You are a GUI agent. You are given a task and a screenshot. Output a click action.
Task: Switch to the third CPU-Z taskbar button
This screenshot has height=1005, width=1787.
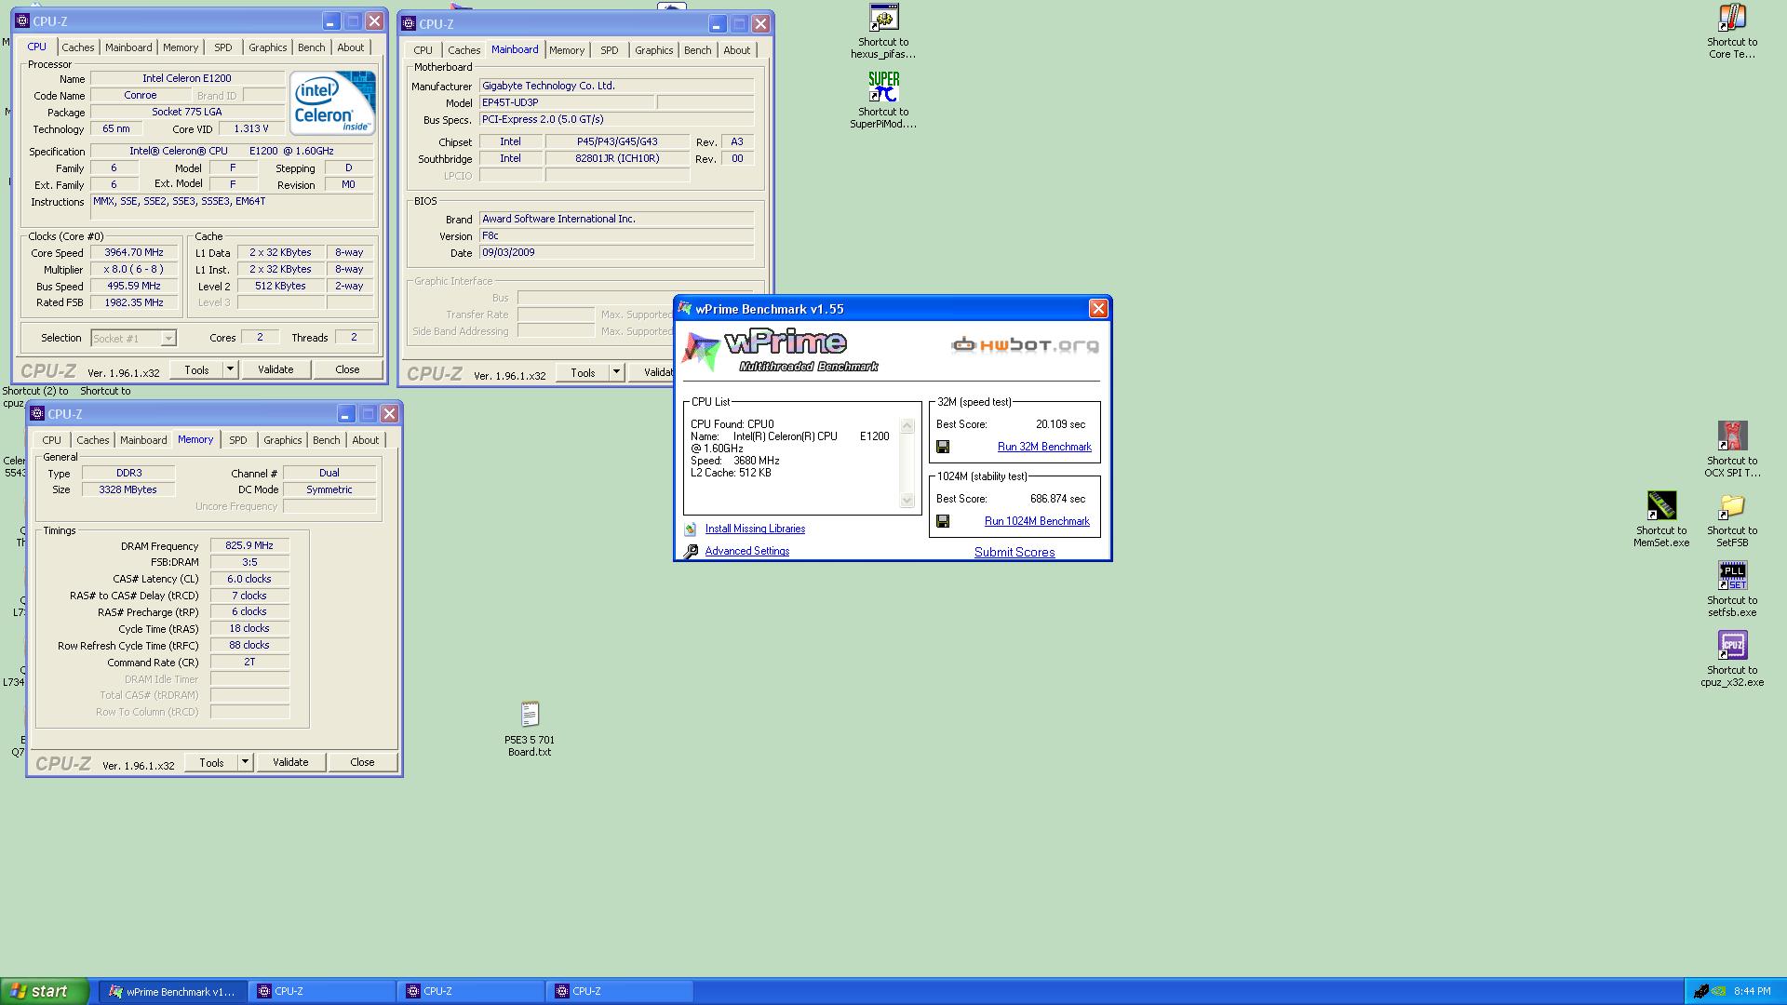click(620, 992)
